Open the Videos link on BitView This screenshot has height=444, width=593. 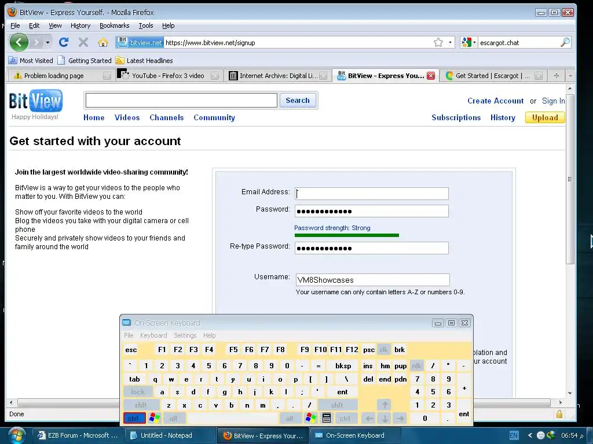(x=127, y=117)
